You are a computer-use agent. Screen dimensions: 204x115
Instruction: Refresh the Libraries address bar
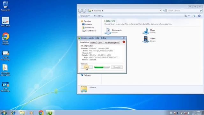point(164,11)
